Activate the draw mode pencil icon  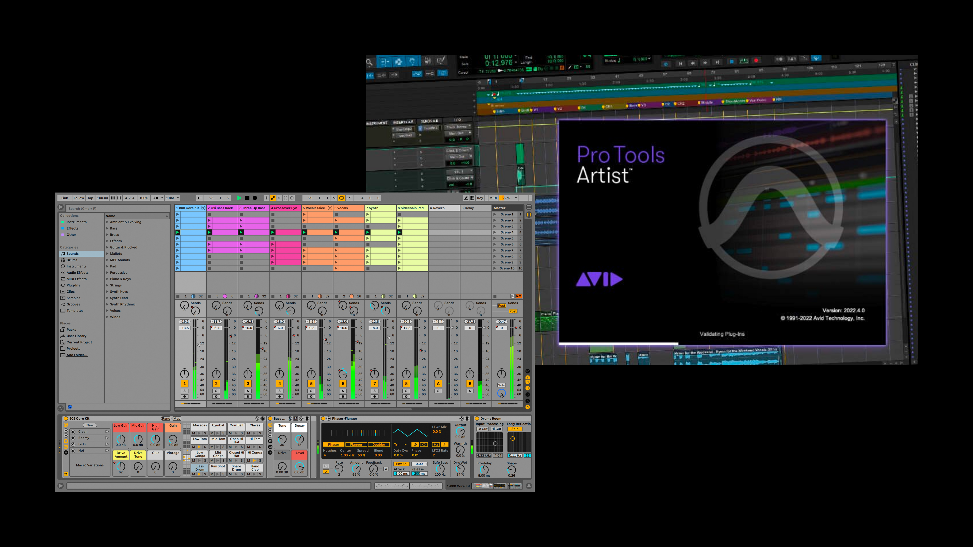[466, 198]
